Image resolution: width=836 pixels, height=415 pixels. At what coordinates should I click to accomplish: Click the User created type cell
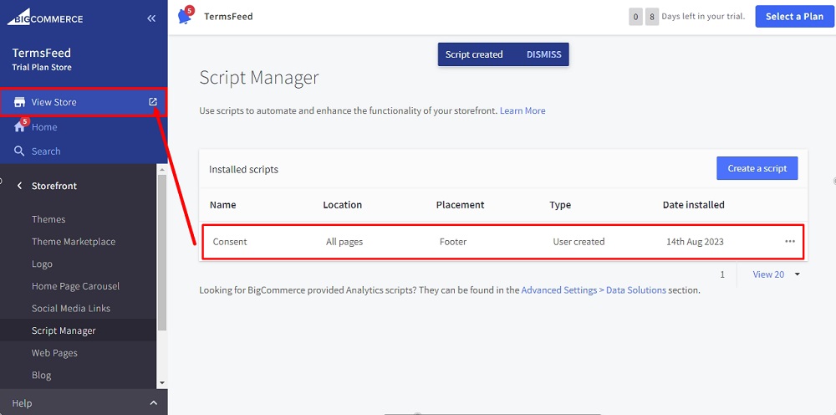579,242
